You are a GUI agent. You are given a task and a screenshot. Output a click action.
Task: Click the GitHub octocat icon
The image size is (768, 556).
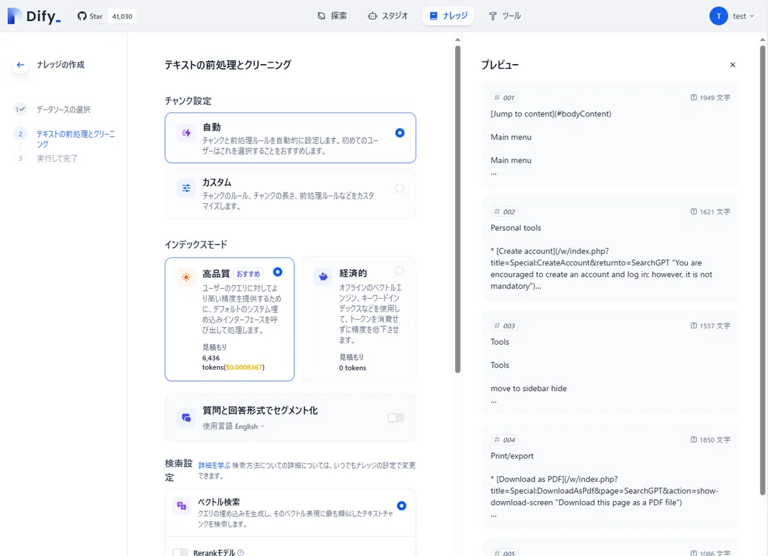(x=82, y=16)
